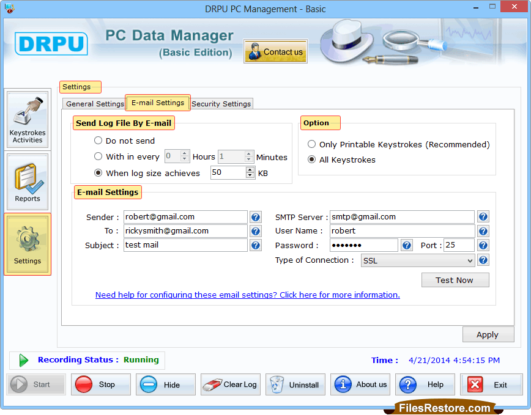Click the Exit button
This screenshot has width=531, height=415.
(491, 384)
